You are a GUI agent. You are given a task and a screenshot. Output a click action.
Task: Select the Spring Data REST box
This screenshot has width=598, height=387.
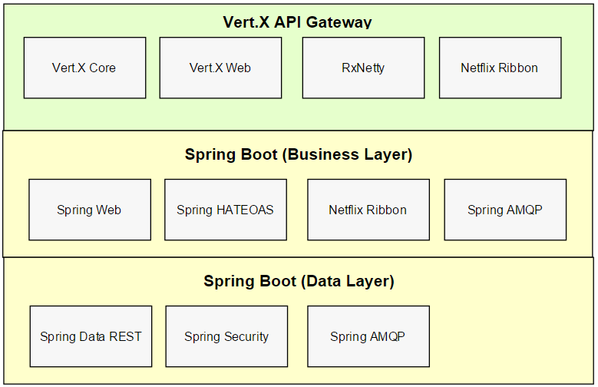(x=91, y=336)
